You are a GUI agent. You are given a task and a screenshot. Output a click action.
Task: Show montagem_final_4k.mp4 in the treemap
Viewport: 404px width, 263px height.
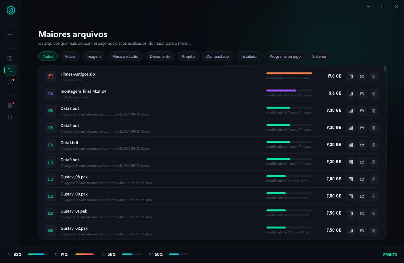(351, 93)
